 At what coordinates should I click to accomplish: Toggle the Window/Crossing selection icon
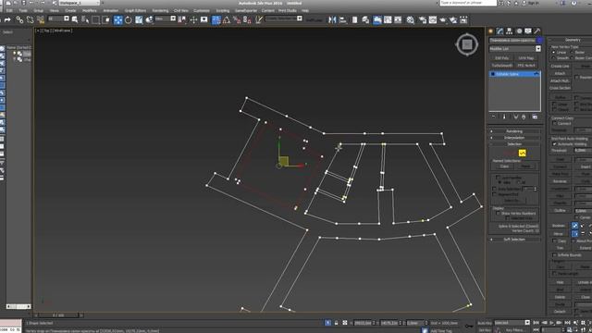(106, 19)
